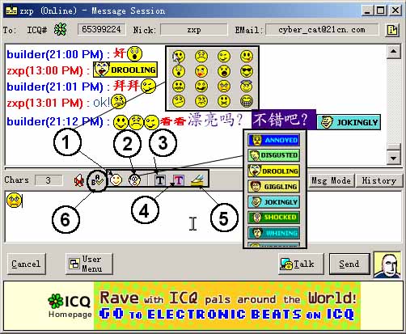The height and width of the screenshot is (334, 406).
Task: Select tongue-out smiley in the emoticon palette
Action: click(x=247, y=57)
